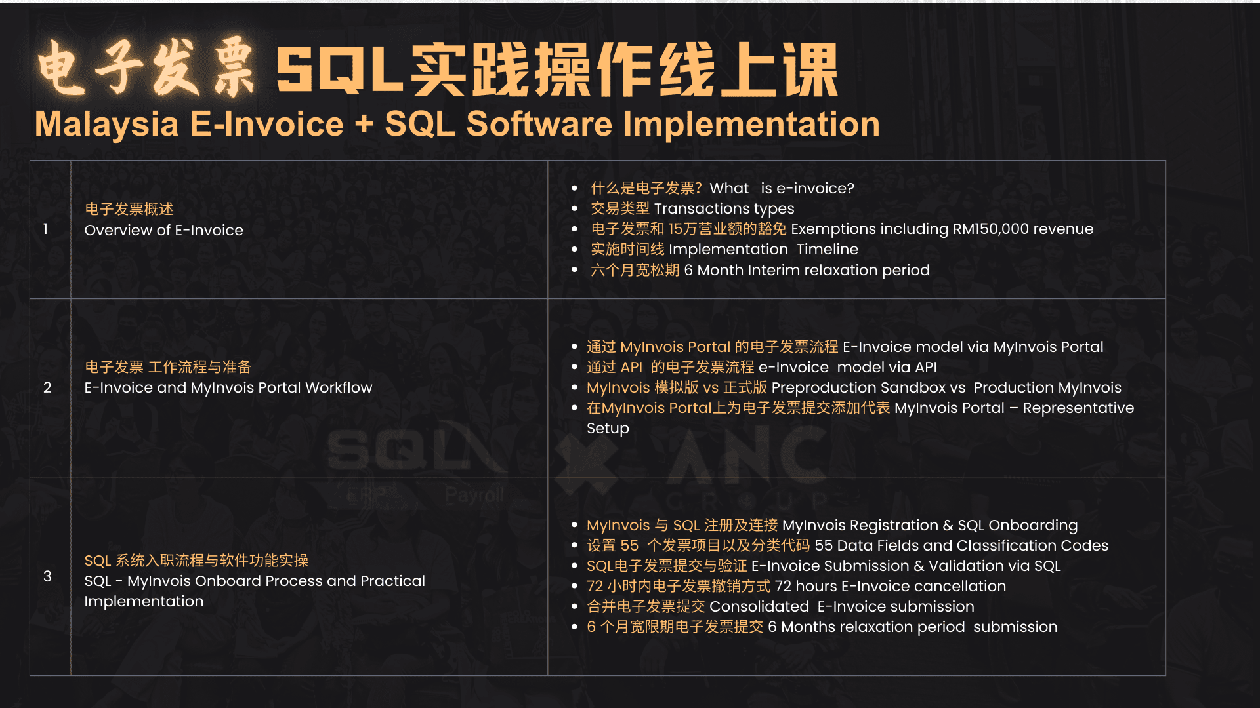This screenshot has height=708, width=1260.
Task: Click 'SQL - MyInvois Onboard Process and Practical Implementation'
Action: tap(255, 591)
